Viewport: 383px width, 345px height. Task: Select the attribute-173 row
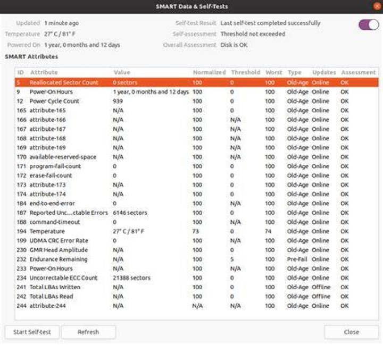pos(197,185)
